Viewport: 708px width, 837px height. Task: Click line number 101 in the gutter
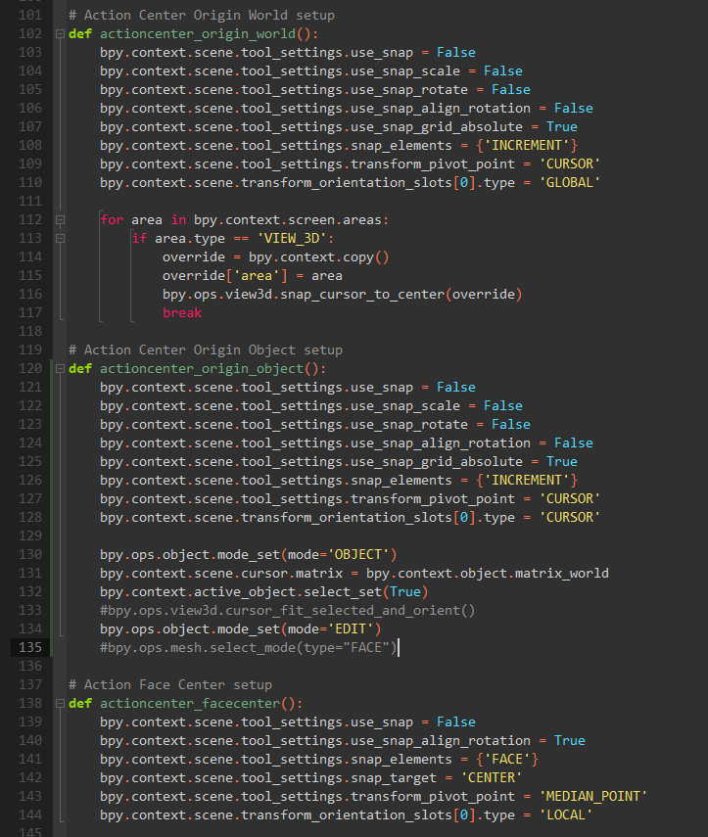point(29,16)
